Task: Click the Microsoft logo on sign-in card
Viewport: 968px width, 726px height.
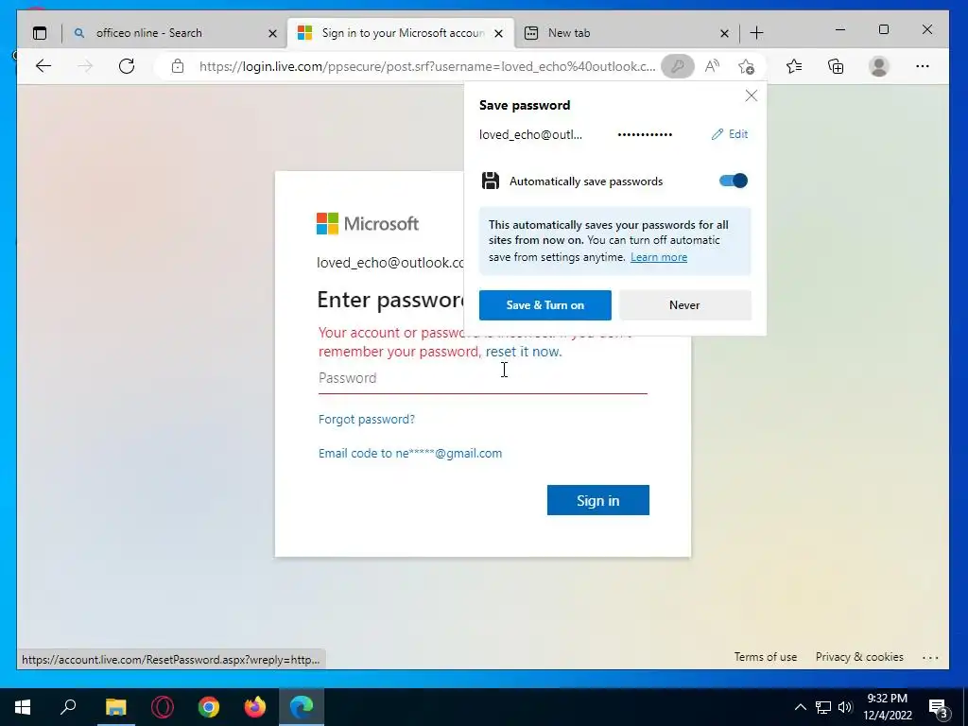Action: click(368, 223)
